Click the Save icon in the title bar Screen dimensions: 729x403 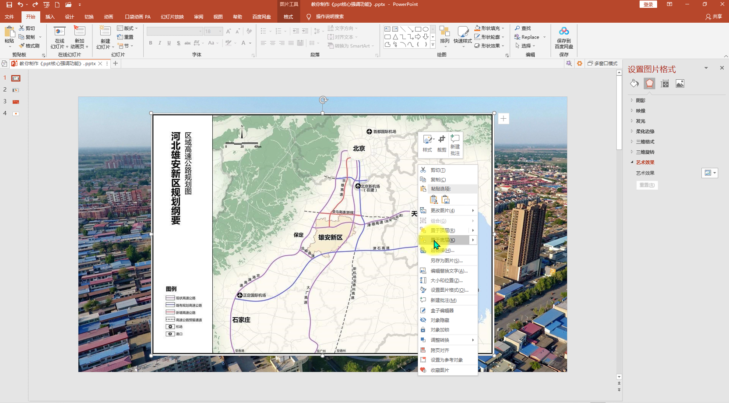9,4
